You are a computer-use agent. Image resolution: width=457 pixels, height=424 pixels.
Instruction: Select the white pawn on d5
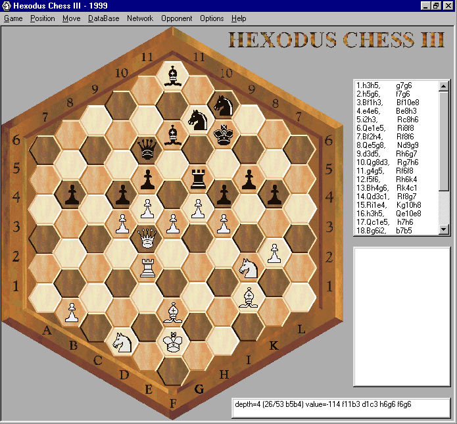[122, 224]
